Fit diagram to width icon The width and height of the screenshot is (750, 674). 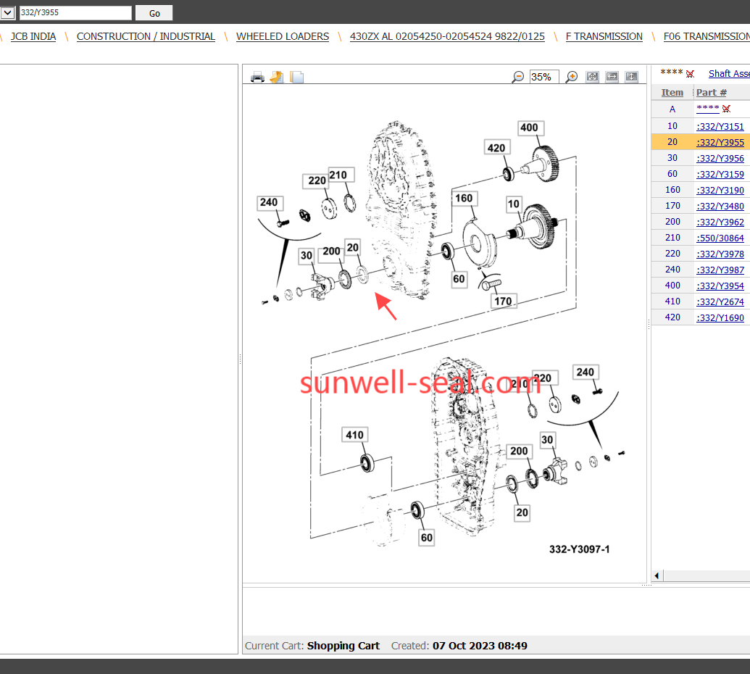coord(612,77)
